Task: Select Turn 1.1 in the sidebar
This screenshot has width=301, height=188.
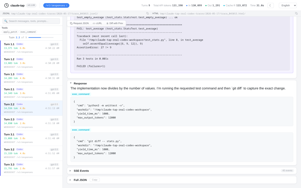Action: (x=31, y=48)
